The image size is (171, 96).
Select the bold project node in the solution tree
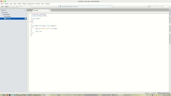[x=7, y=15]
